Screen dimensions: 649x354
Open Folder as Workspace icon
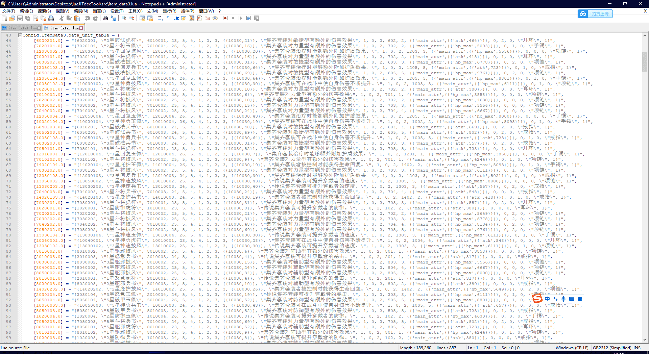pos(207,18)
